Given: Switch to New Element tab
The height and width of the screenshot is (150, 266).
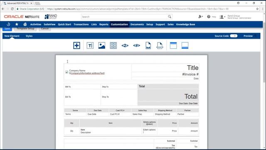Looking at the screenshot, I should coord(12,36).
